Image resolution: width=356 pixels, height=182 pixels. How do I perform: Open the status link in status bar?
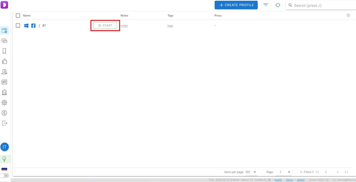pyautogui.click(x=289, y=180)
